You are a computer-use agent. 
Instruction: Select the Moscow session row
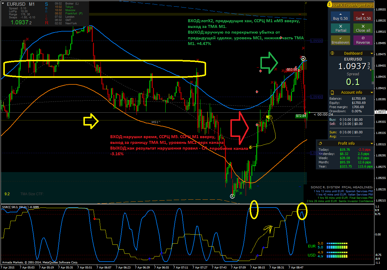point(65,10)
